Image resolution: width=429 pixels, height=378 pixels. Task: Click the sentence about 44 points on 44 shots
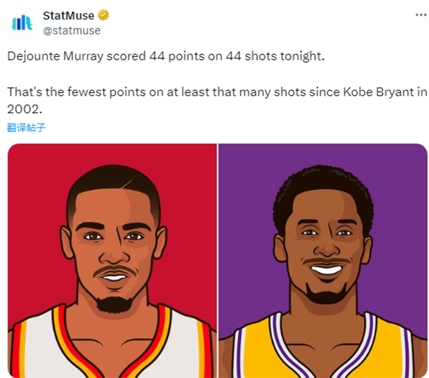[x=166, y=56]
